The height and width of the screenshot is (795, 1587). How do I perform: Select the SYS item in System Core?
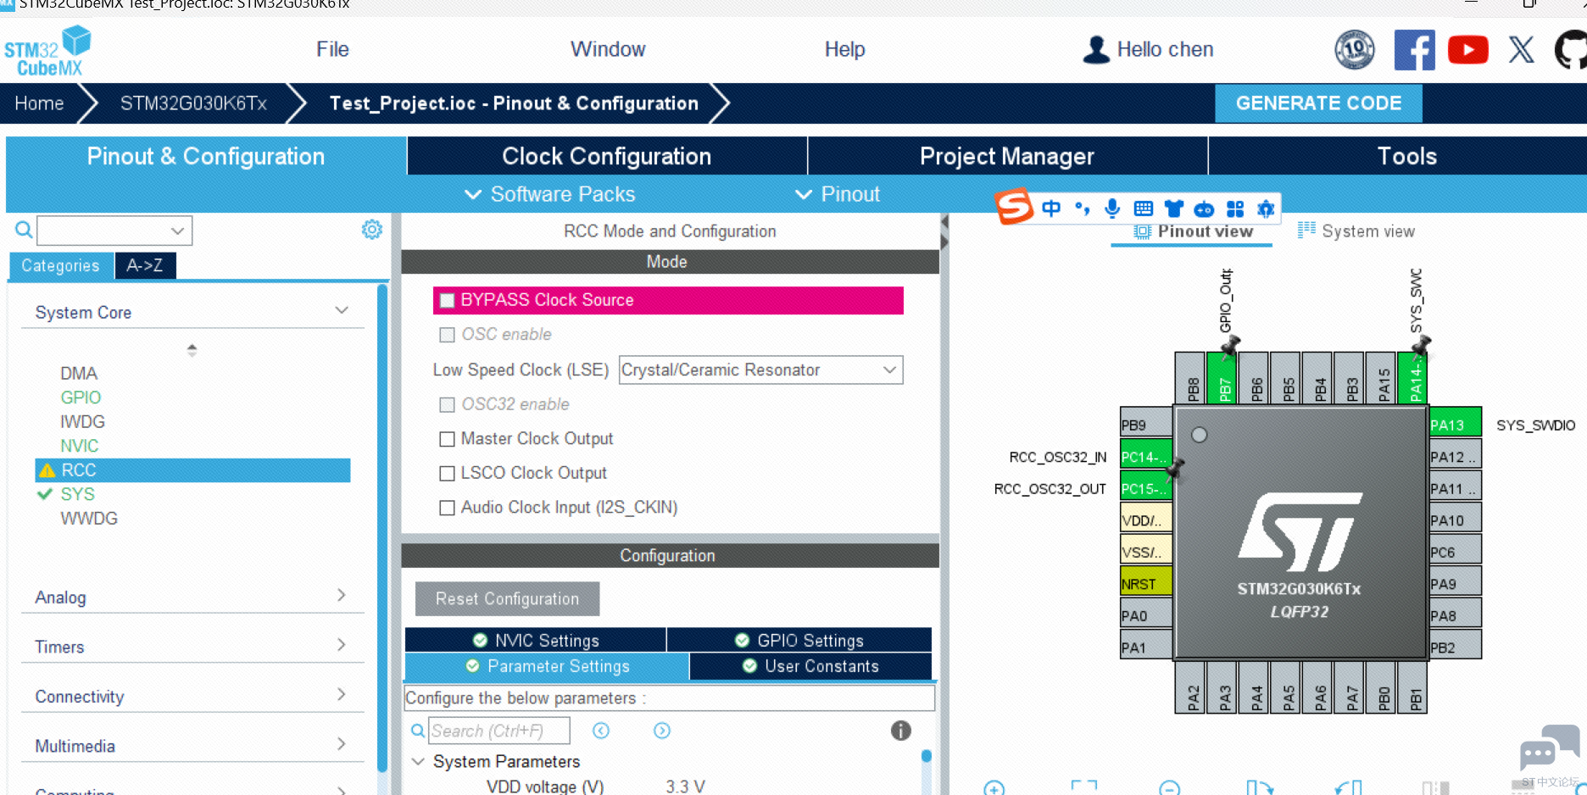pyautogui.click(x=77, y=494)
